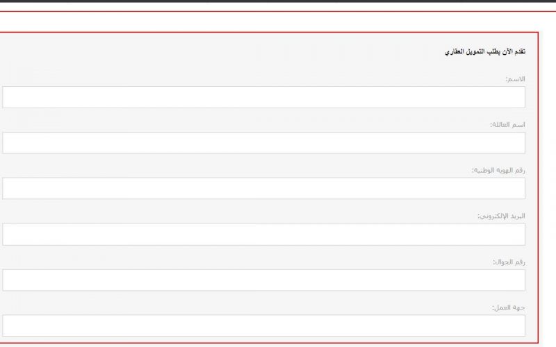Select the رقم الهوية الوطنية national ID field

[264, 188]
